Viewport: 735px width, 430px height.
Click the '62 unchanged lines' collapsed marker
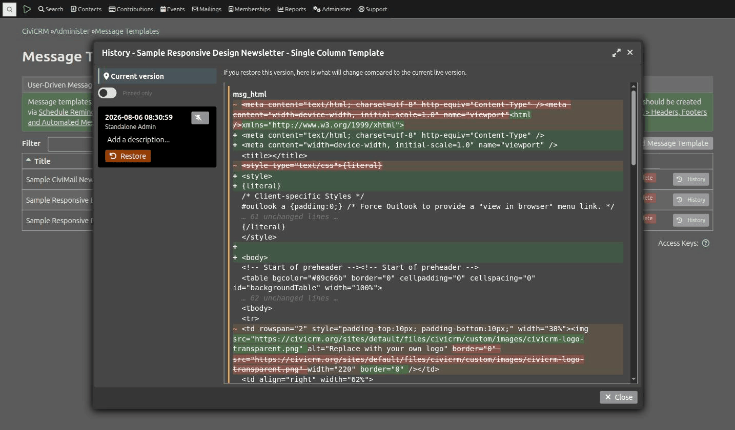pyautogui.click(x=290, y=298)
